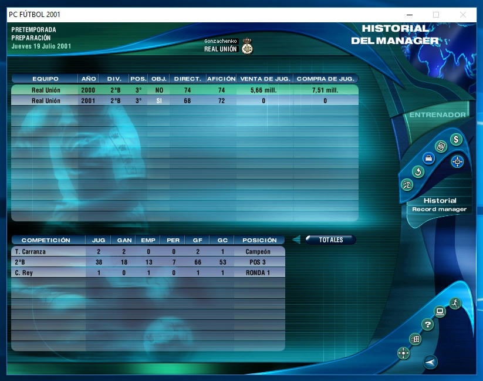The height and width of the screenshot is (381, 483).
Task: Click the SI objective cell for 2001
Action: pos(159,100)
